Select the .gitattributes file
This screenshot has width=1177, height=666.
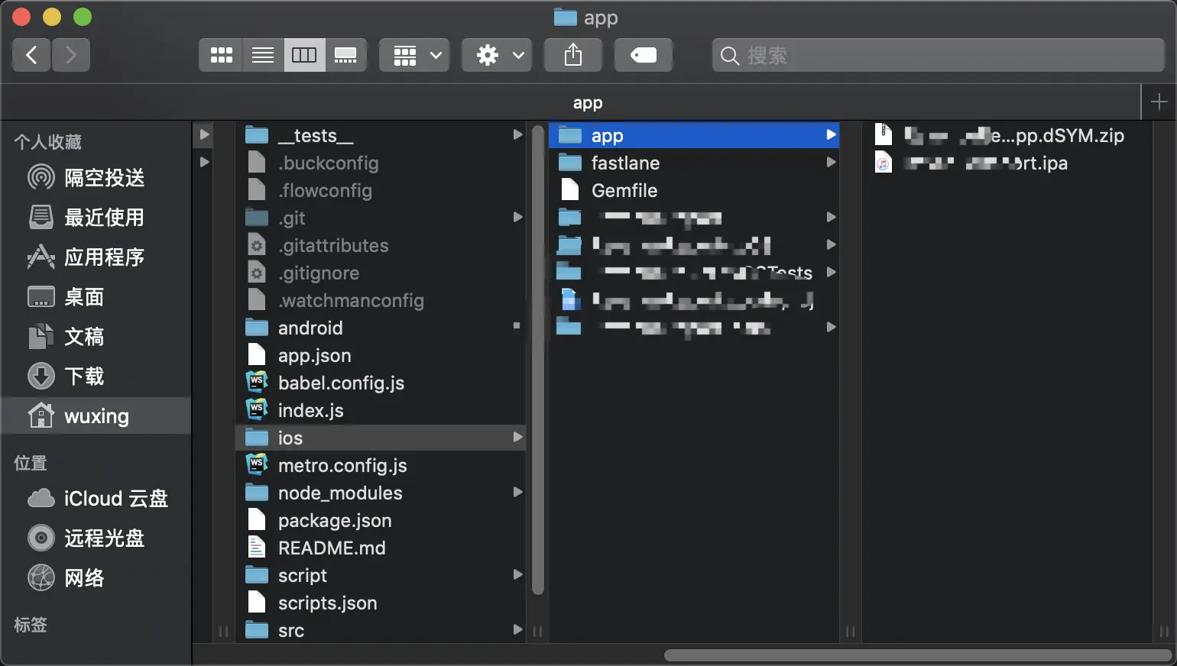pyautogui.click(x=381, y=245)
